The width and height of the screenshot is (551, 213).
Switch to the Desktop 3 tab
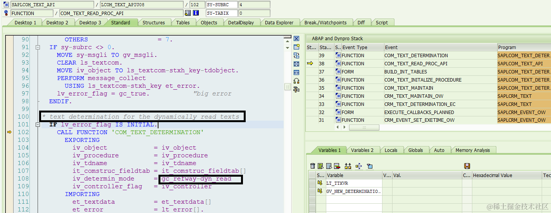click(90, 22)
